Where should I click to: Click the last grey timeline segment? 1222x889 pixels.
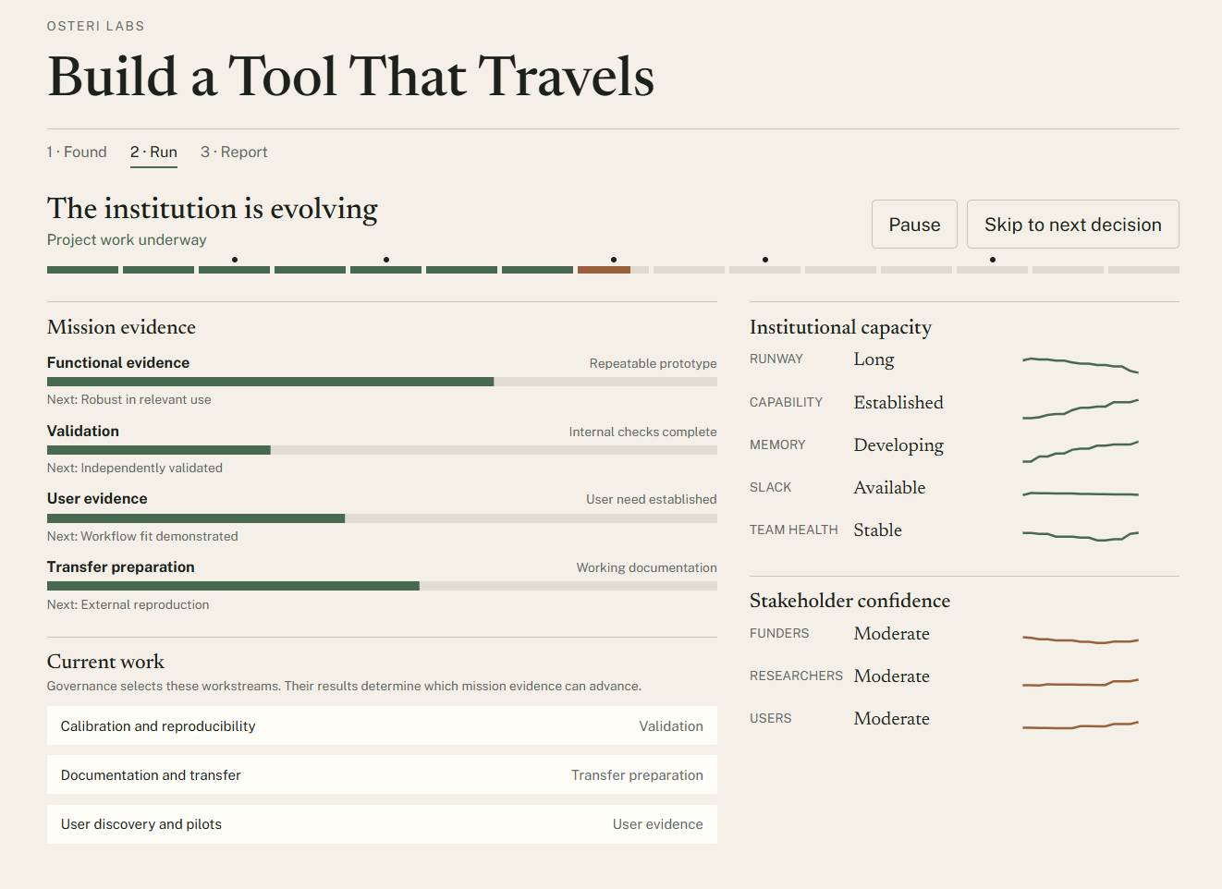click(1143, 270)
